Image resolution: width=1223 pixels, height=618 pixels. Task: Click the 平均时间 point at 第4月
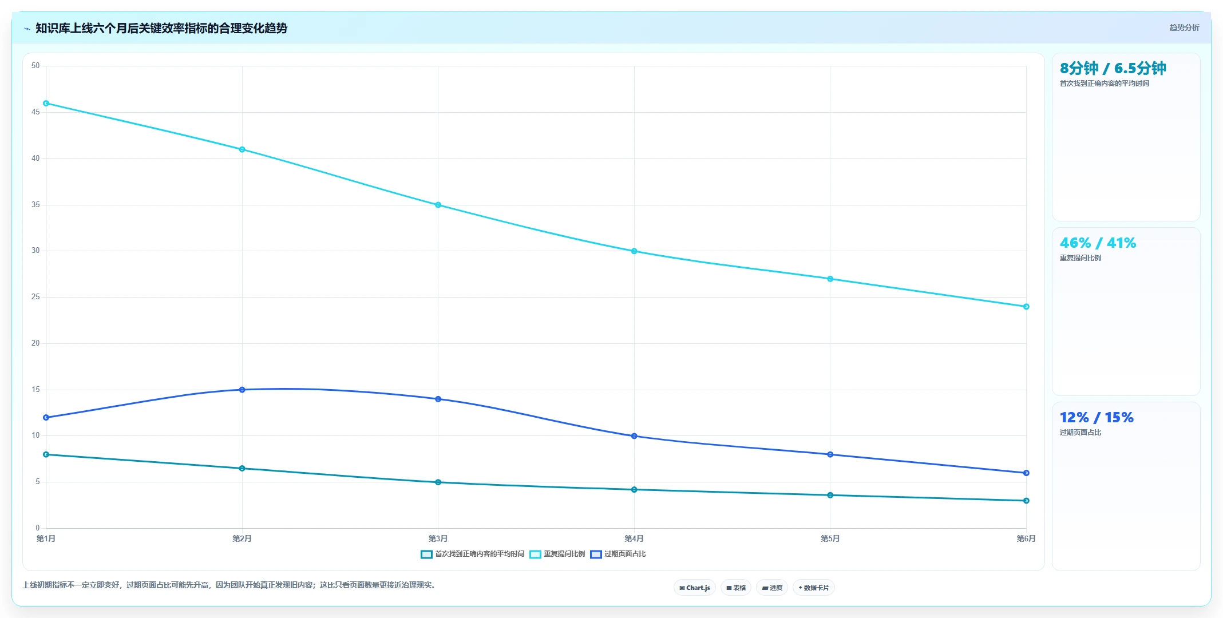[x=634, y=490]
